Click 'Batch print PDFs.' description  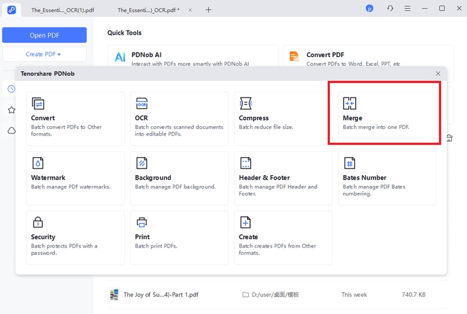tap(156, 246)
